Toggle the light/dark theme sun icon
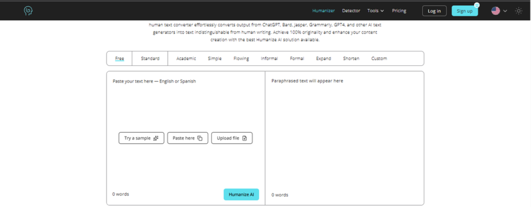 pos(519,11)
